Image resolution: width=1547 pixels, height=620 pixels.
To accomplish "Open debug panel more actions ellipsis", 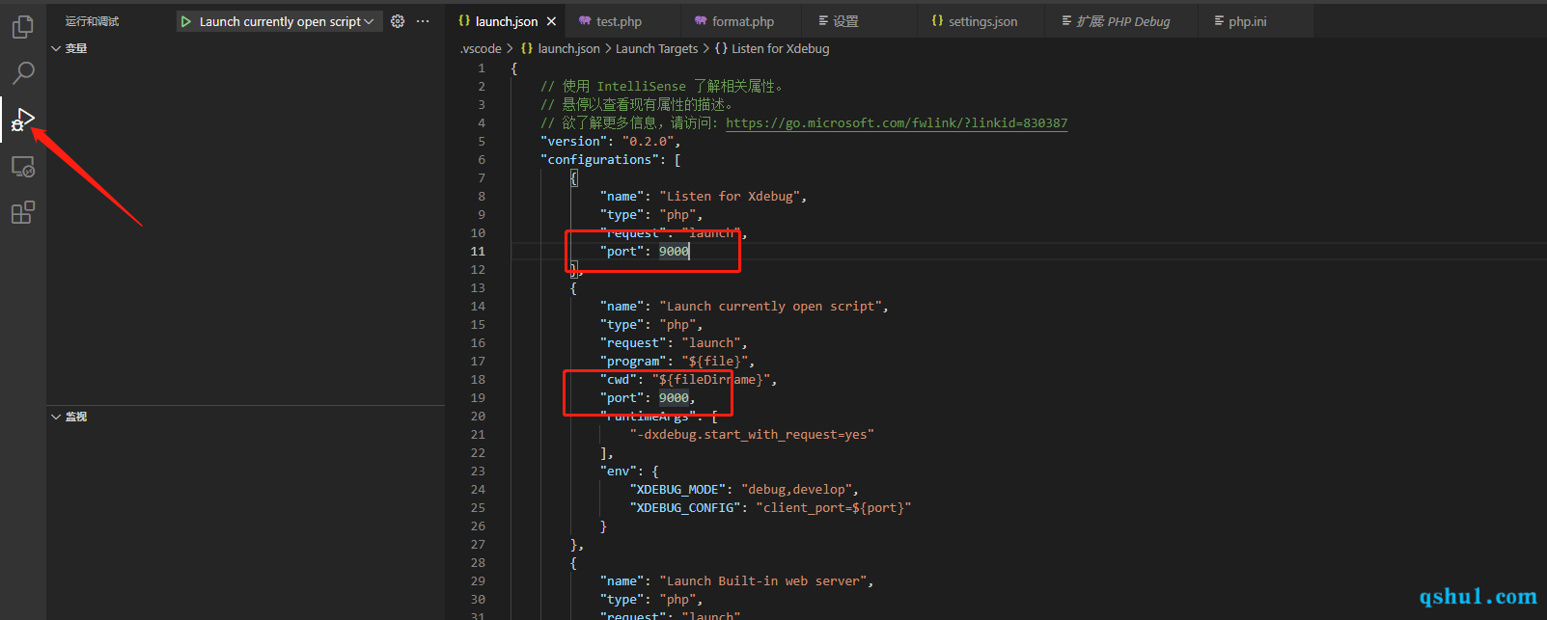I will point(423,21).
